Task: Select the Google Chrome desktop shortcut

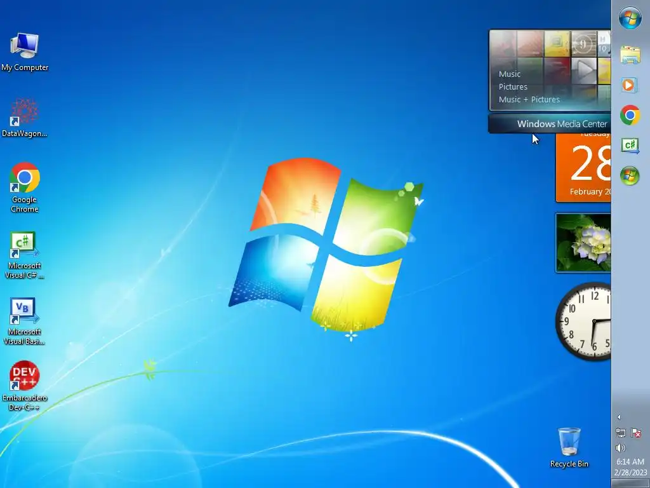Action: coord(25,187)
